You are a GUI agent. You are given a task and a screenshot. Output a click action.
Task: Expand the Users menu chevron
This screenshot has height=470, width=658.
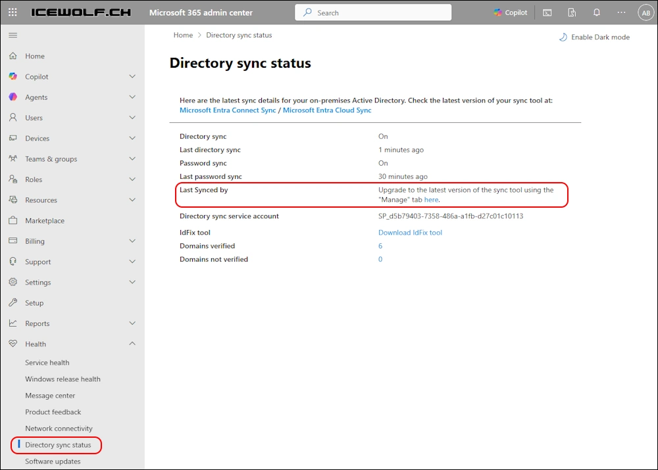pyautogui.click(x=132, y=118)
